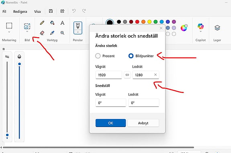Screen dimensions: 231x153
Task: Open the Redigera menu
Action: pyautogui.click(x=20, y=12)
